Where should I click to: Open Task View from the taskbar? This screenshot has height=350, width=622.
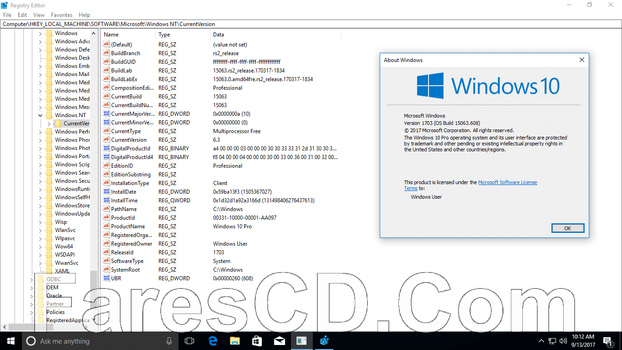pos(189,341)
